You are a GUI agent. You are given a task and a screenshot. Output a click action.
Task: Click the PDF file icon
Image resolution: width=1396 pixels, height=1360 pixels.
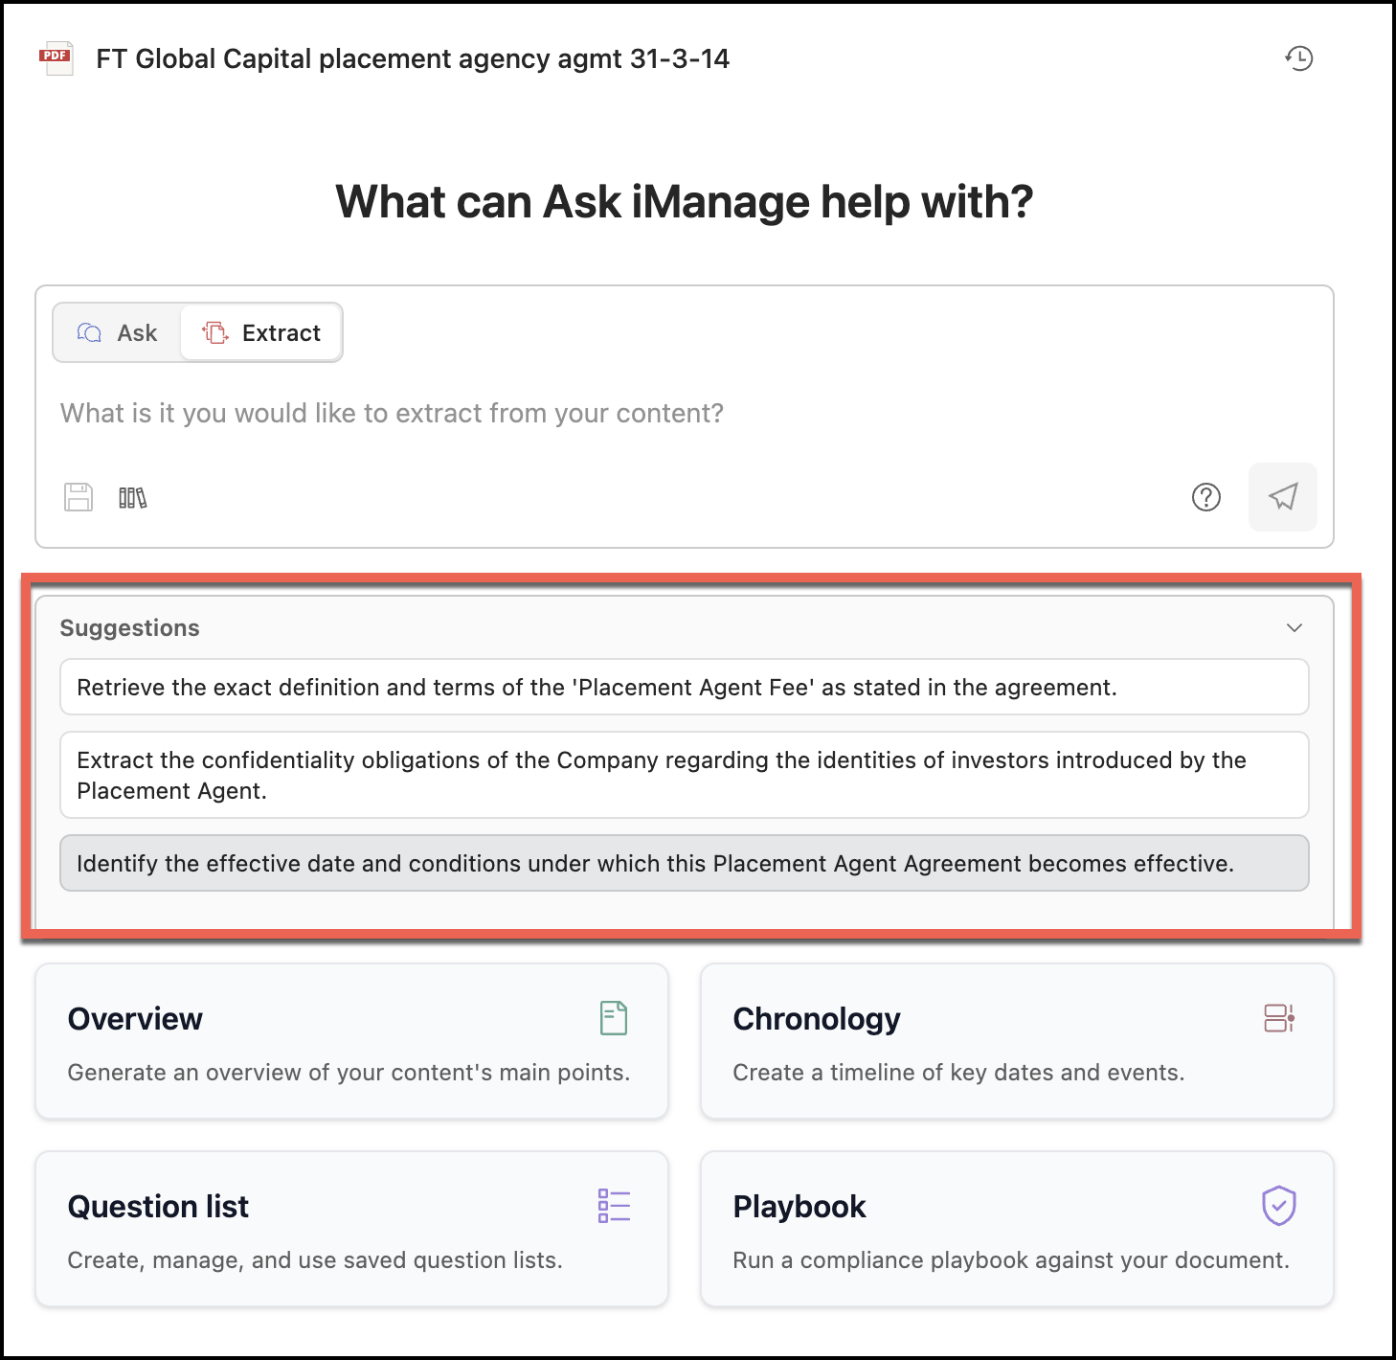point(56,58)
